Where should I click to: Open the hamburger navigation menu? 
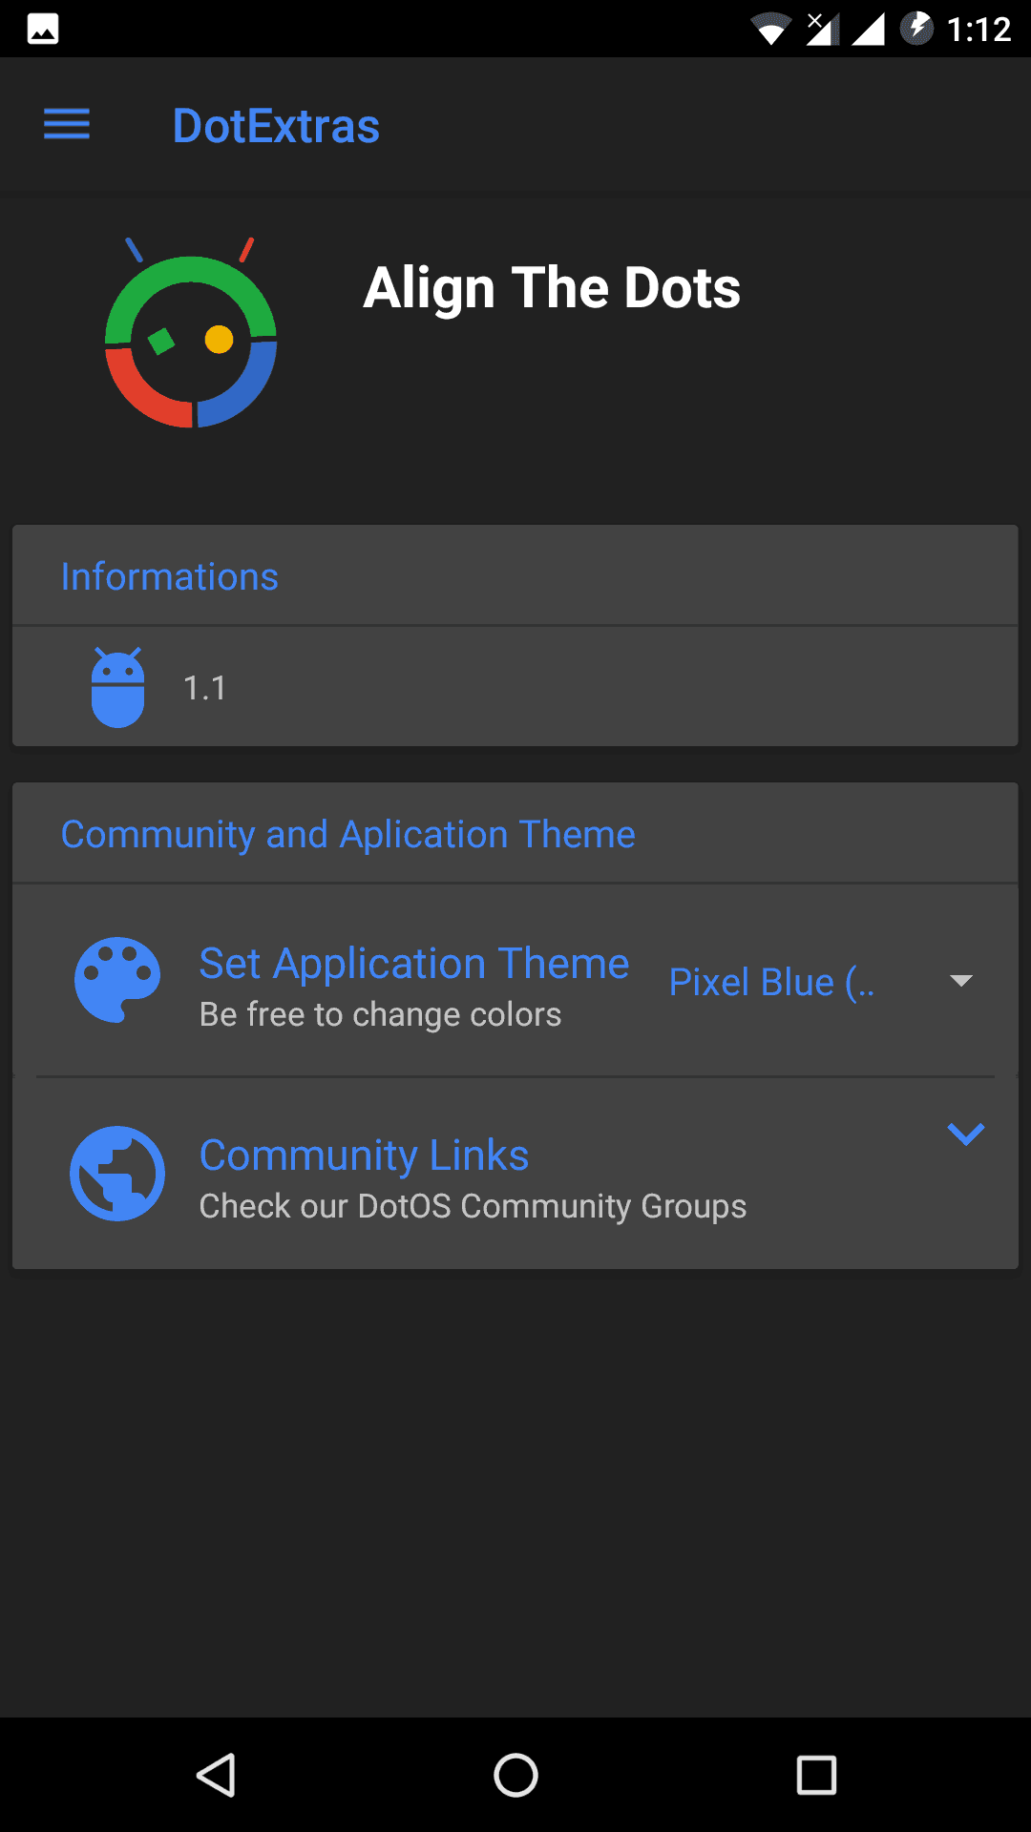pos(67,125)
